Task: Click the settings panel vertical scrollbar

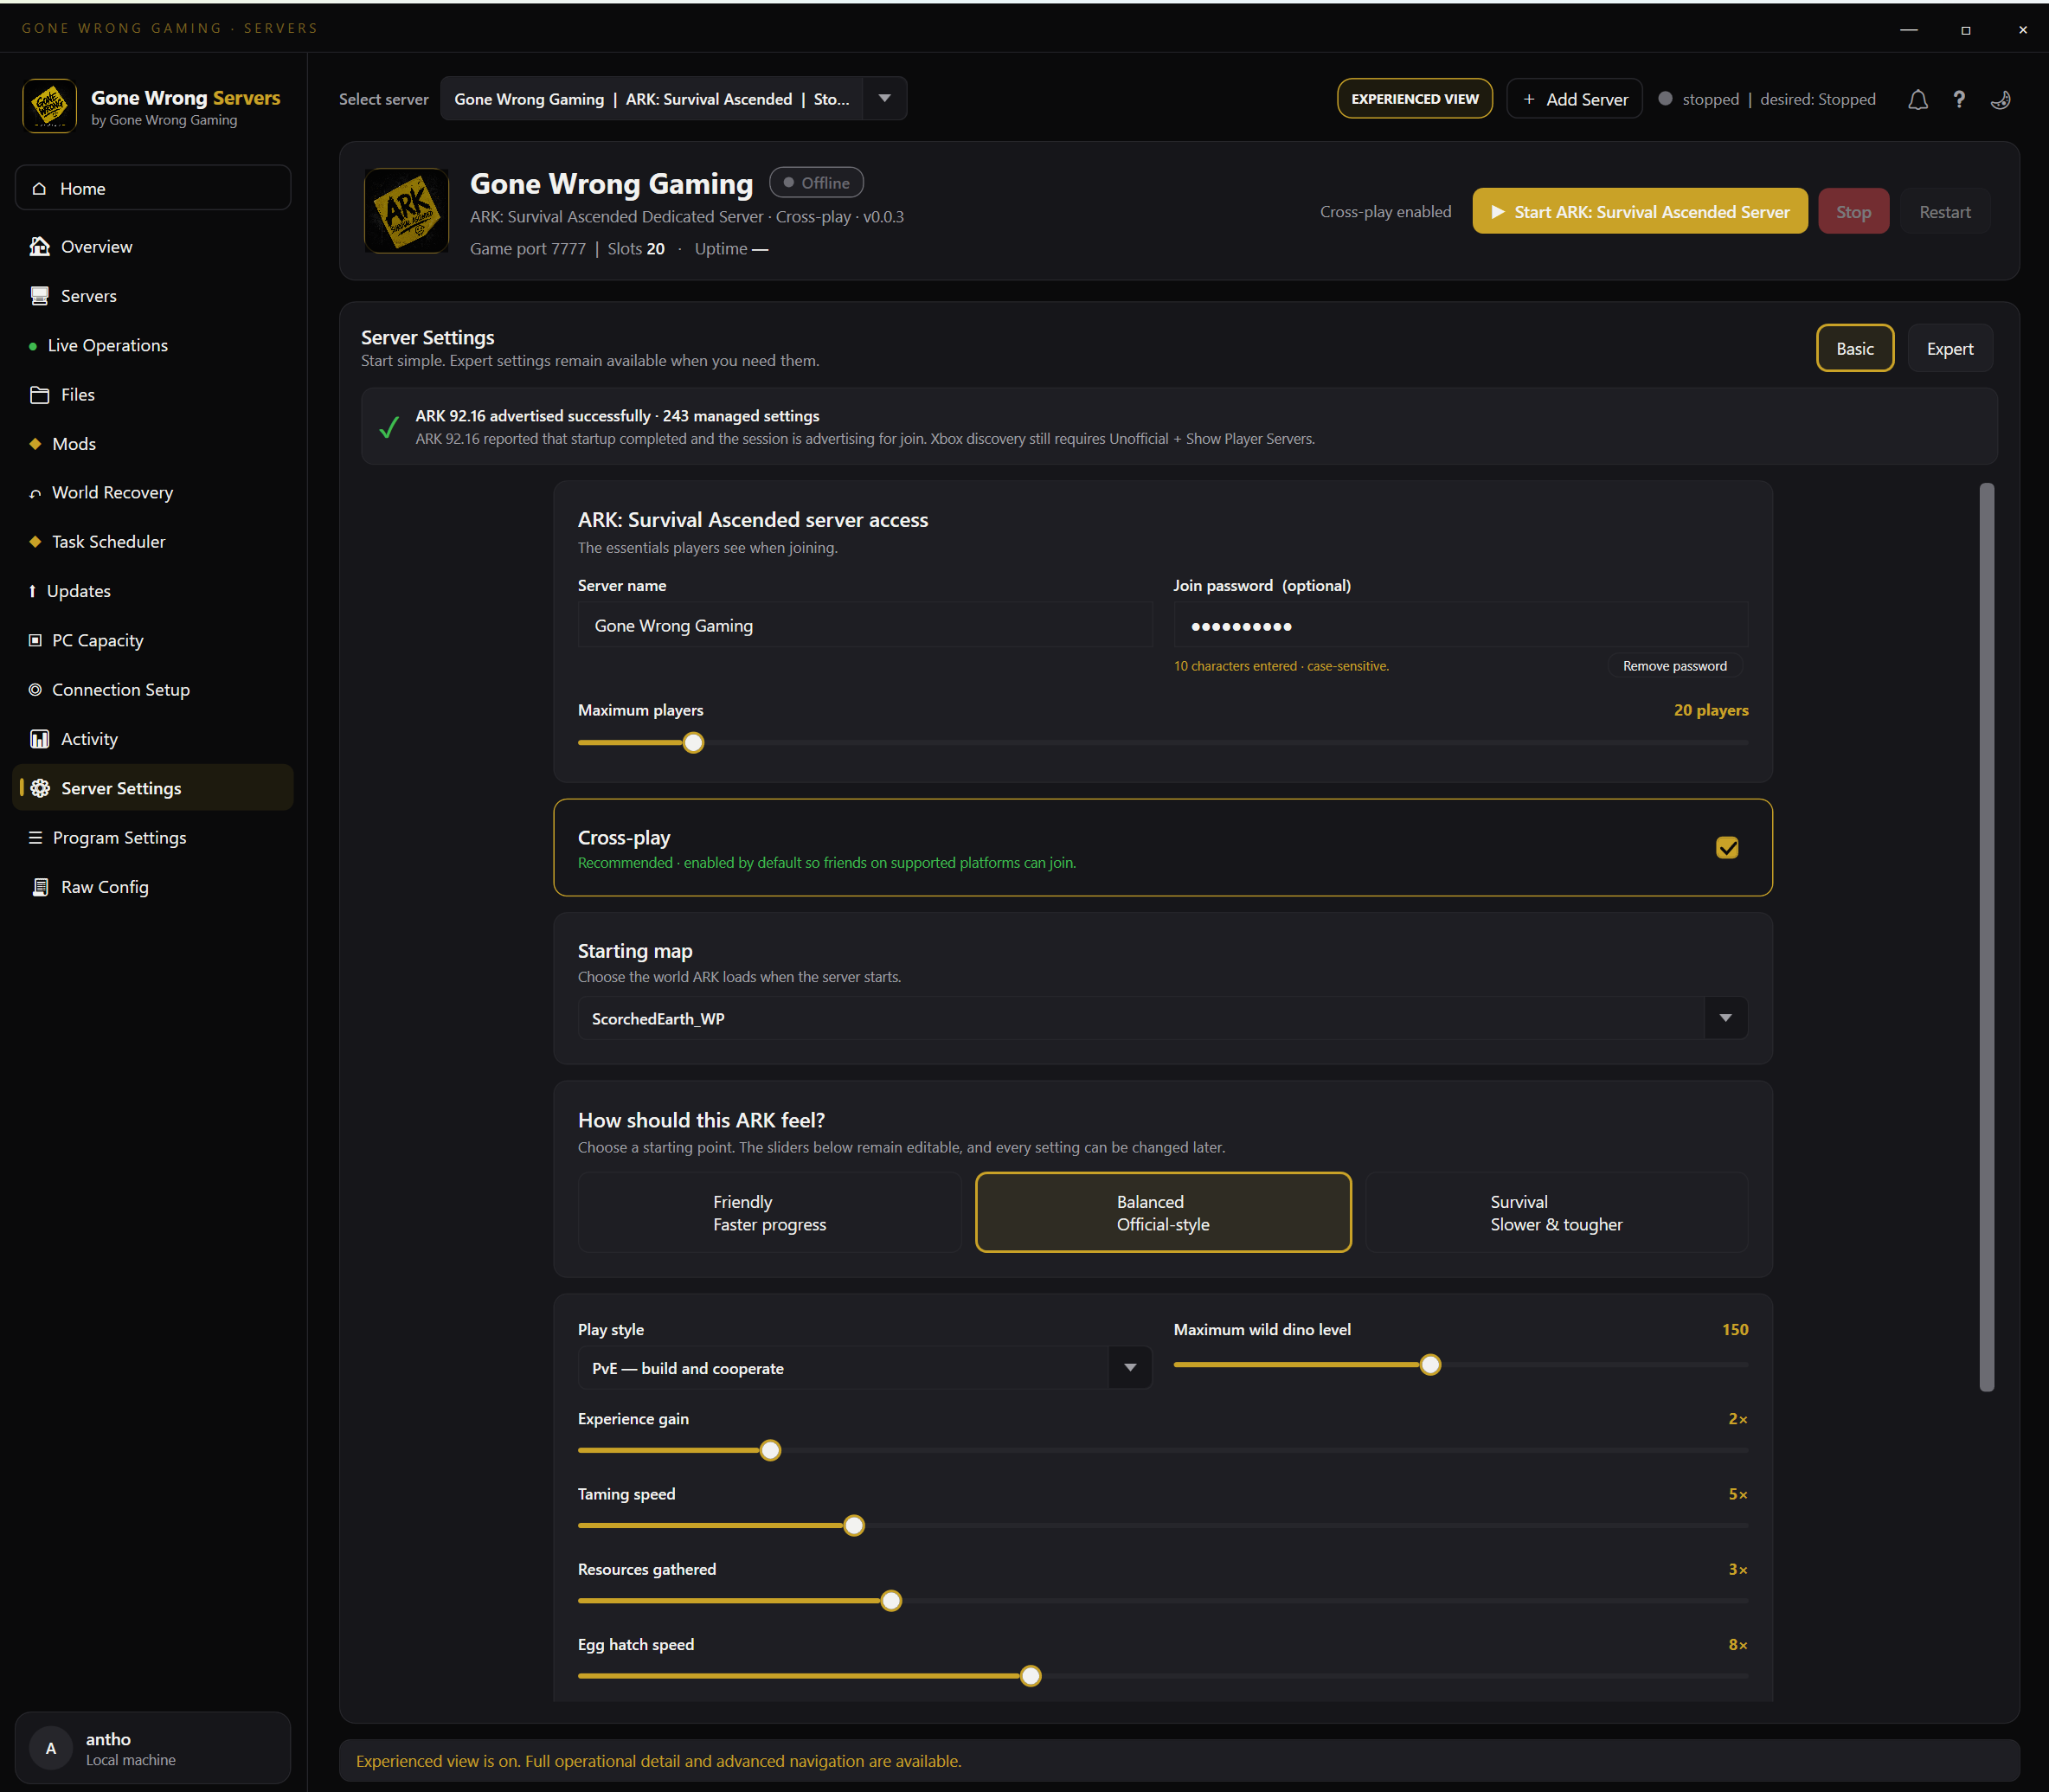Action: [x=1986, y=937]
